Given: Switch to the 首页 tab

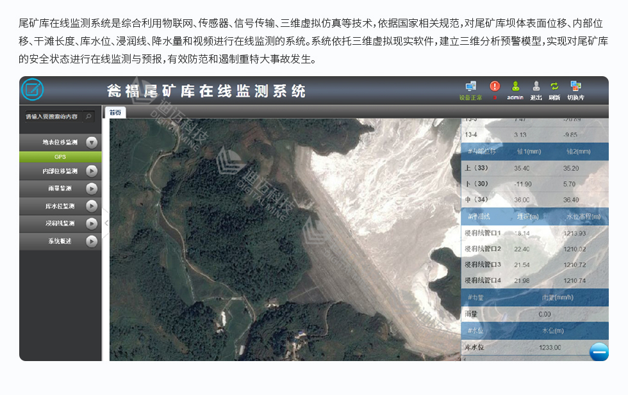Looking at the screenshot, I should (x=115, y=113).
